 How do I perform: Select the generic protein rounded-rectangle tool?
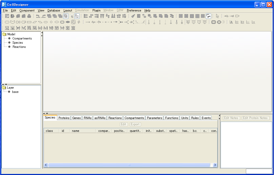tap(7, 22)
